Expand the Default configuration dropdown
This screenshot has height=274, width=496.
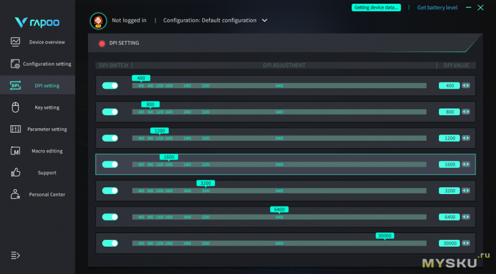click(x=265, y=20)
